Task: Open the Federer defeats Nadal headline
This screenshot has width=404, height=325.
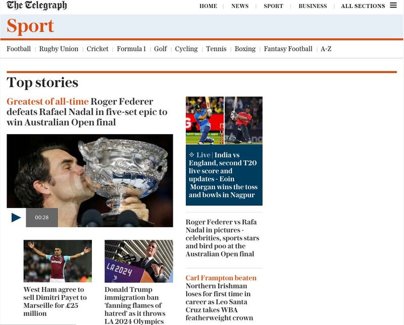Action: pyautogui.click(x=87, y=112)
